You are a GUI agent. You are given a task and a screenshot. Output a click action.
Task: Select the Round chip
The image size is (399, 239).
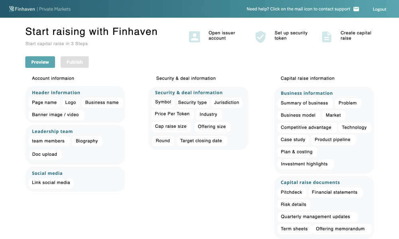[x=163, y=141]
